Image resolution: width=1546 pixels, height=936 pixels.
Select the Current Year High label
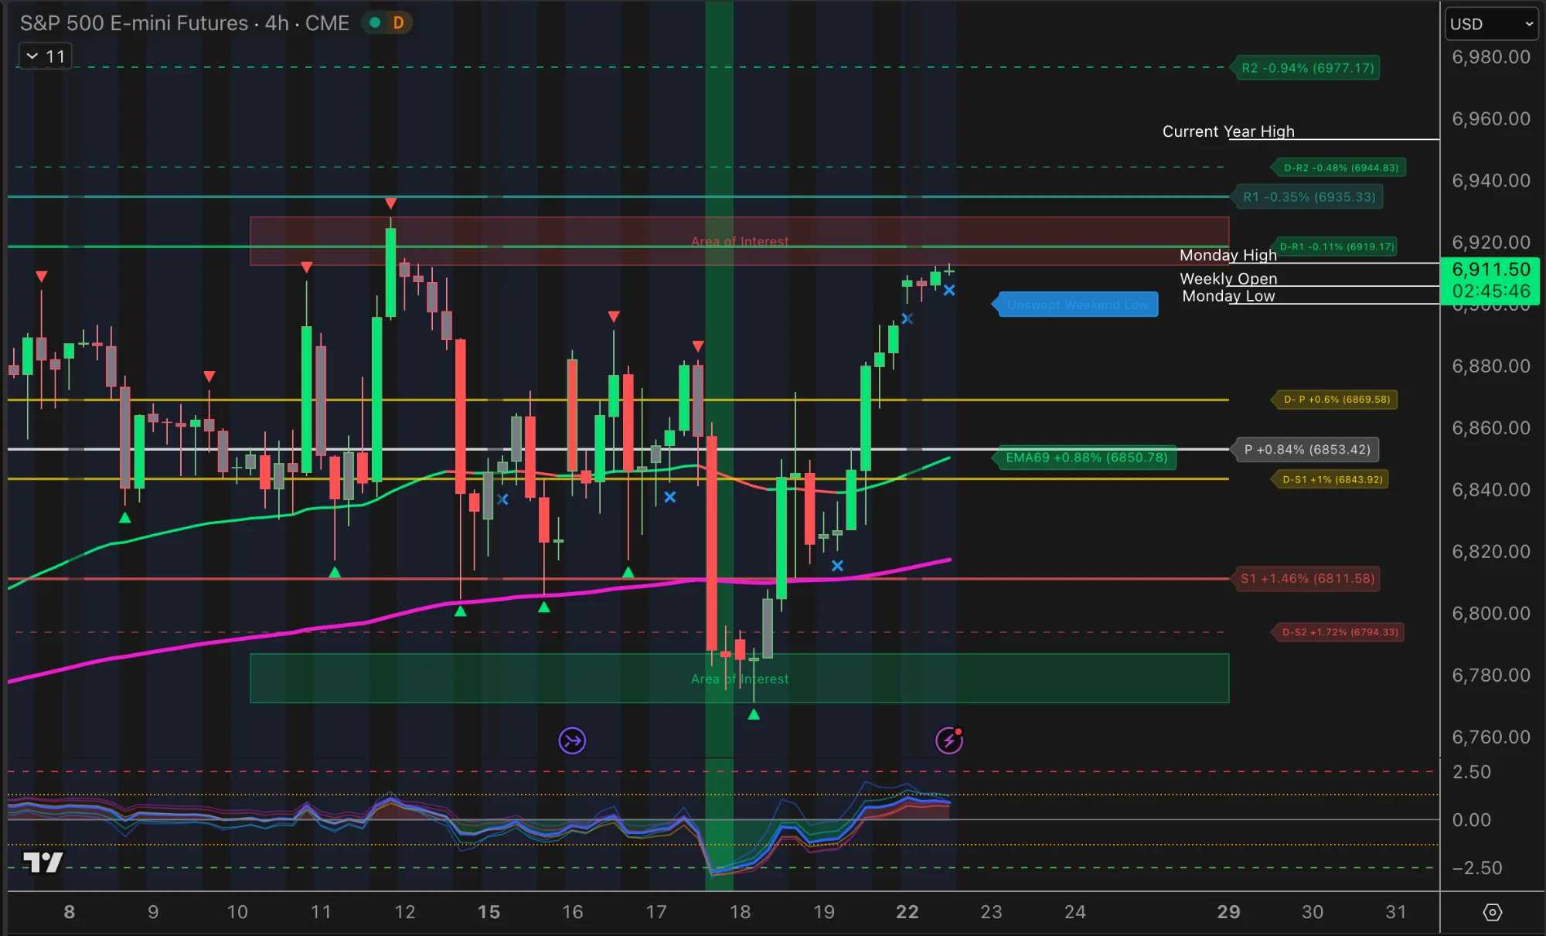point(1228,131)
